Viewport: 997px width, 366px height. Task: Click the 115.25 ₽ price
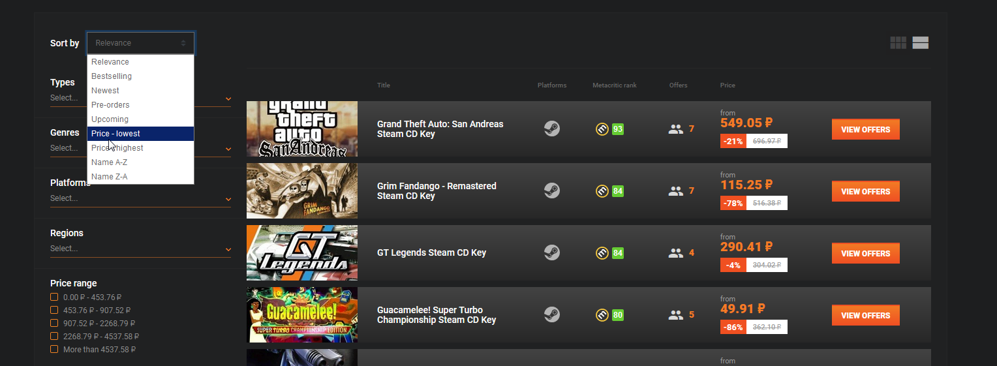click(x=746, y=185)
